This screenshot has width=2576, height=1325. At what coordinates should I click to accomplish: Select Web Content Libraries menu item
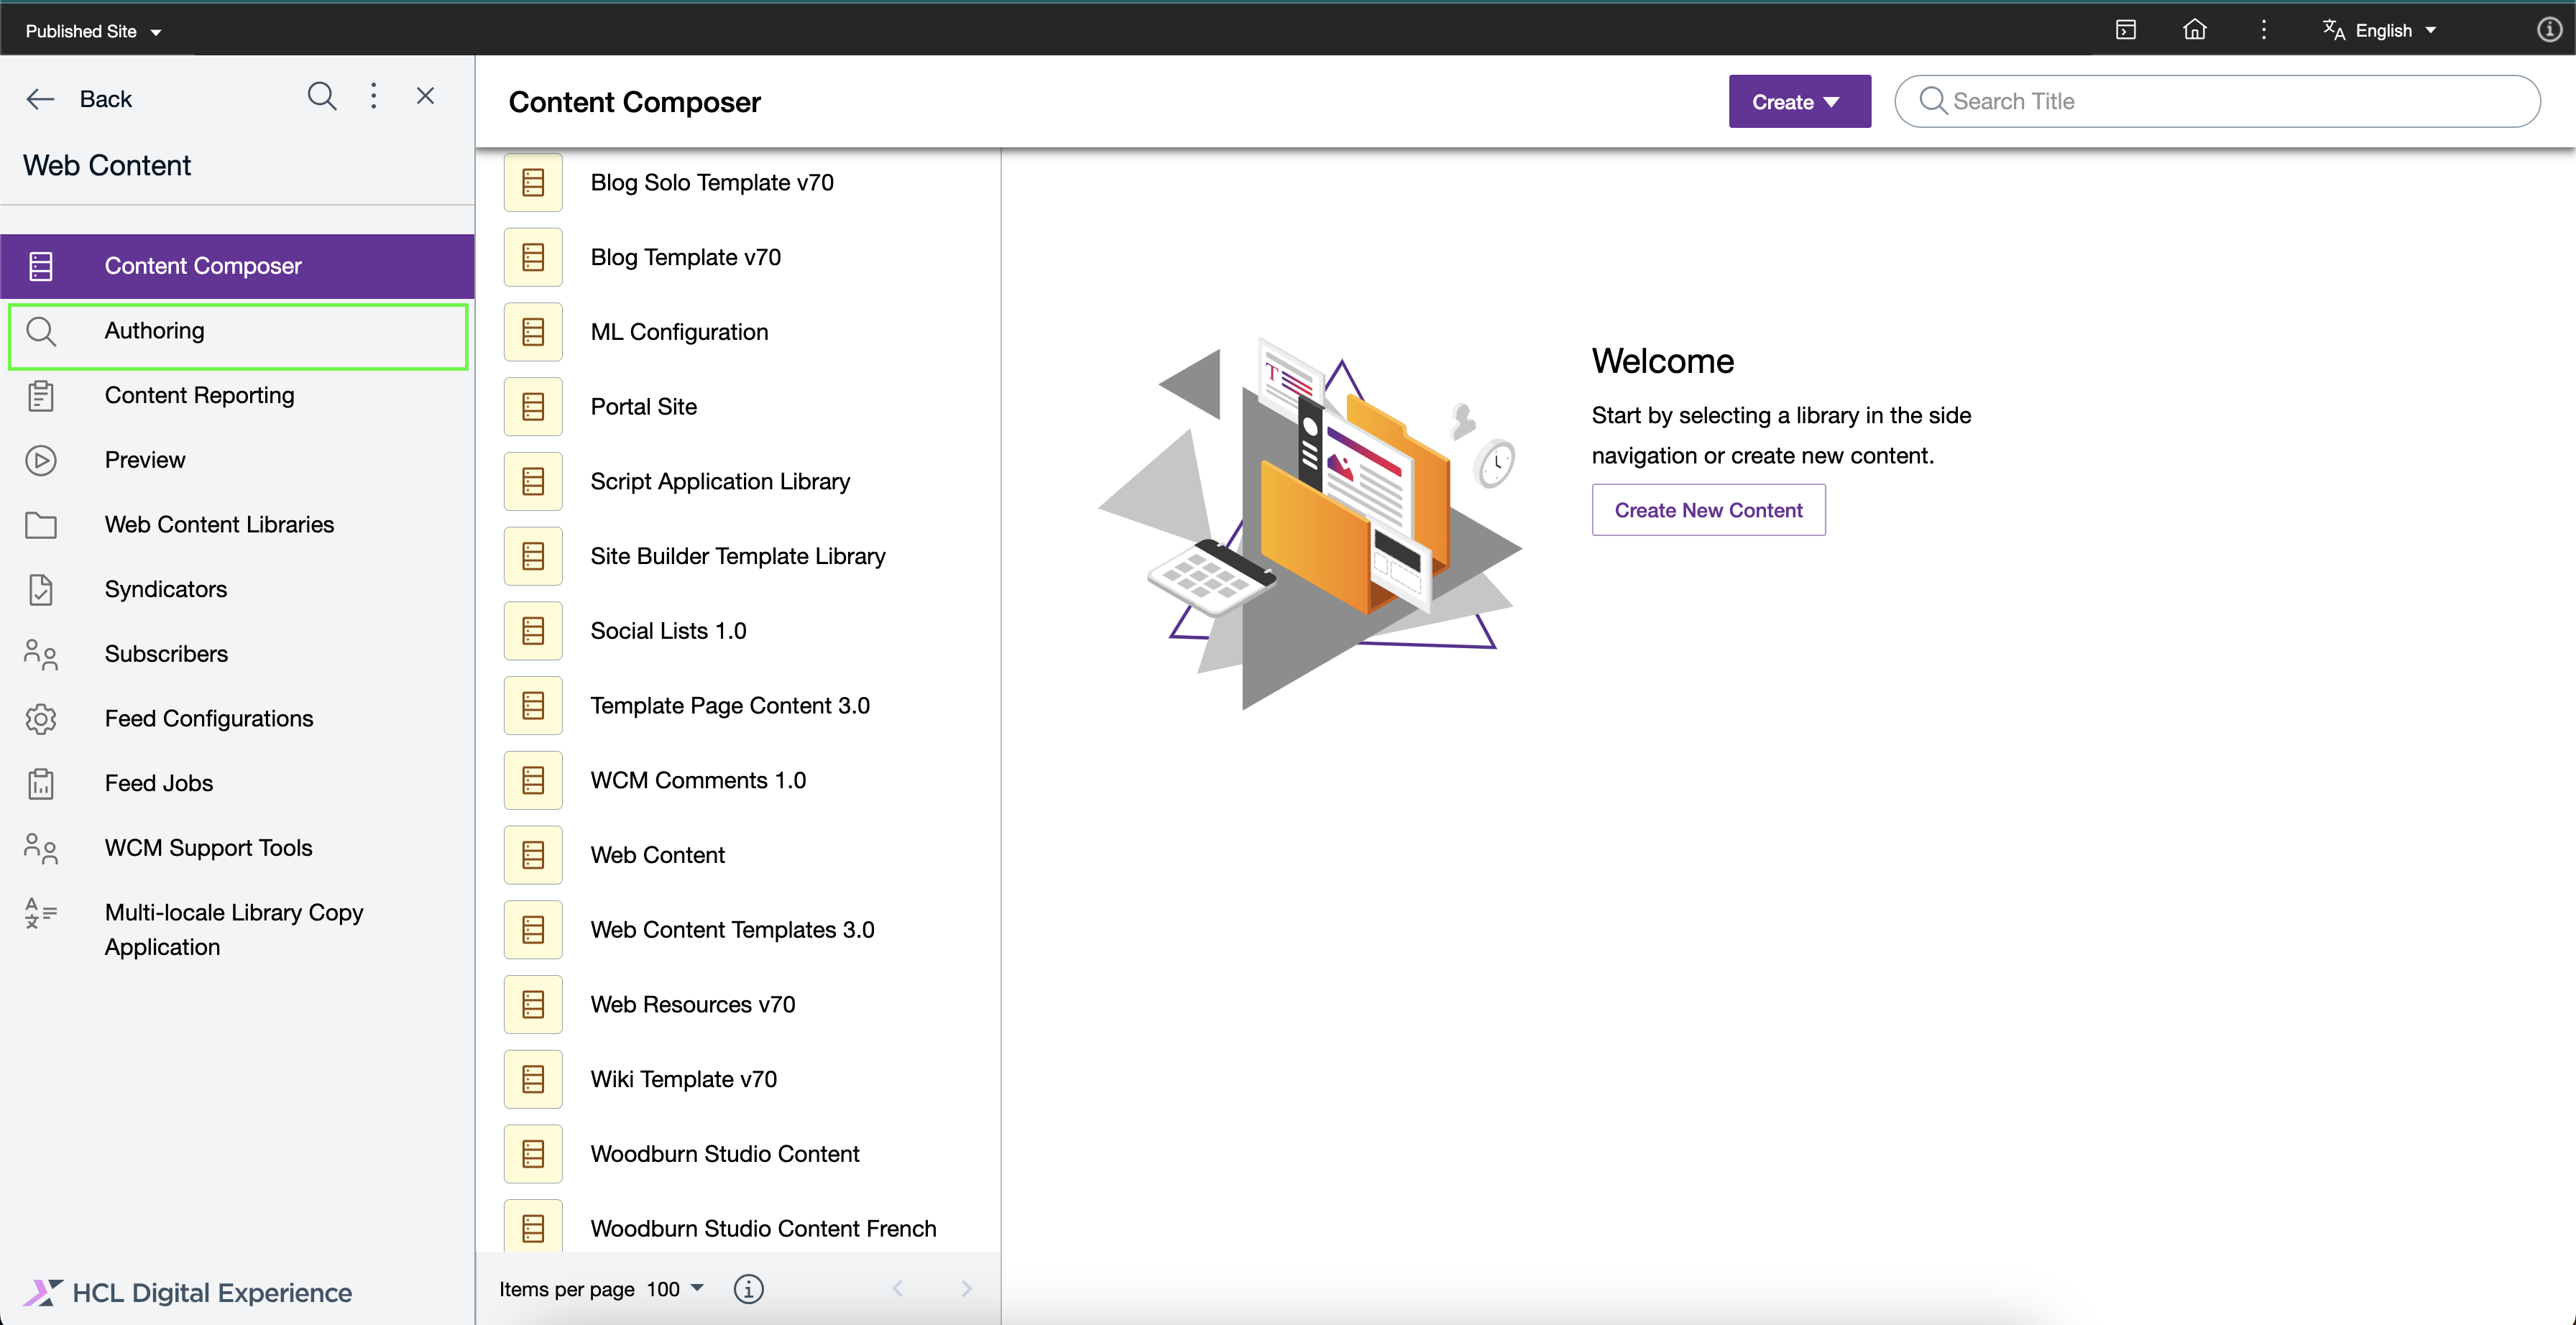(x=219, y=525)
